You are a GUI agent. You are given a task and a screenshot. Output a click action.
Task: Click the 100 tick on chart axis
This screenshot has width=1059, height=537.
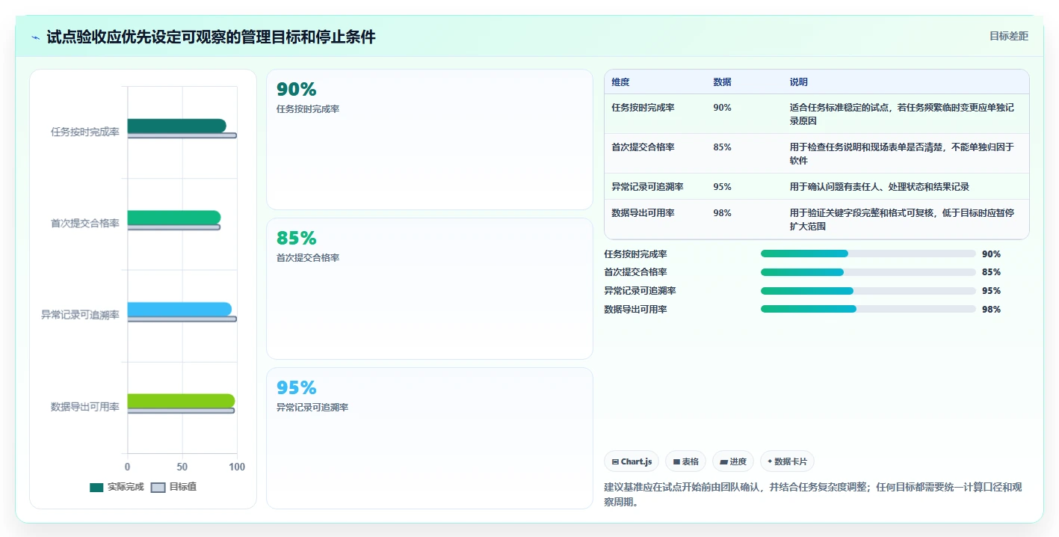[x=237, y=467]
